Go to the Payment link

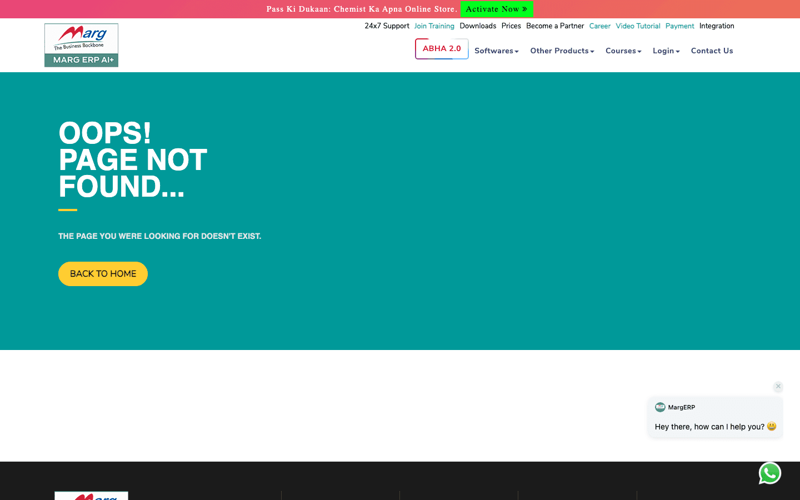pyautogui.click(x=680, y=26)
